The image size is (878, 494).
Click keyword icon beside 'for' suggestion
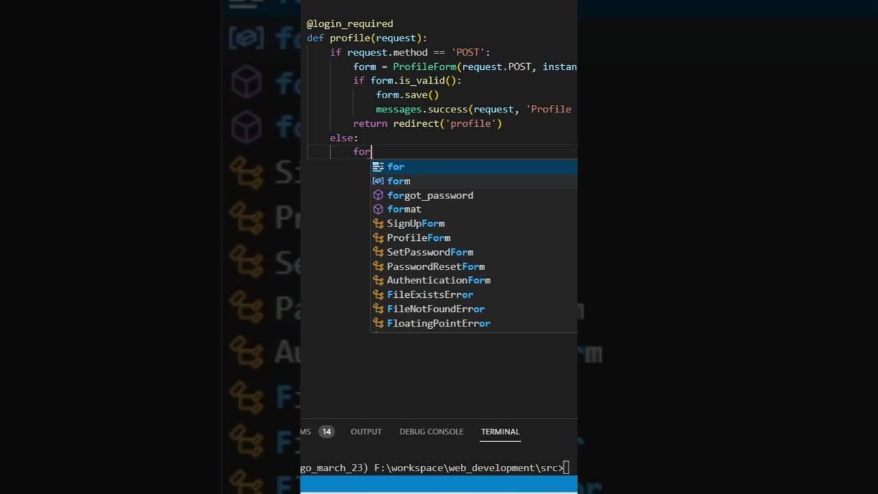click(378, 167)
